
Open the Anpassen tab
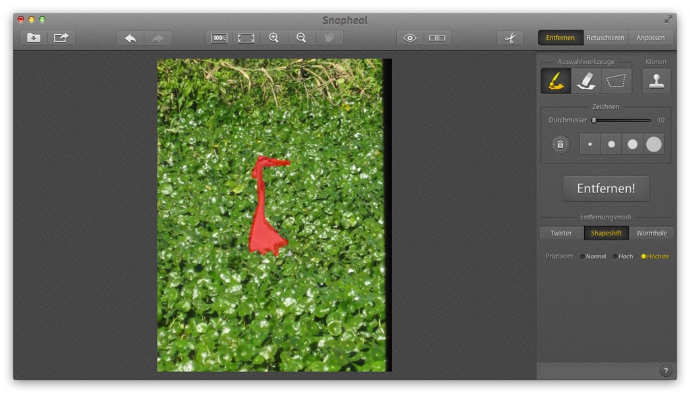(x=651, y=38)
